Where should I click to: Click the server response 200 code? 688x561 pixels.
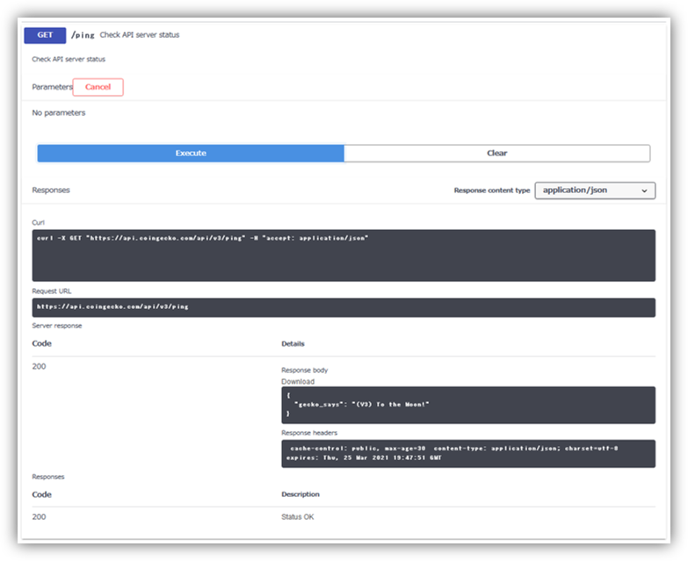click(39, 366)
